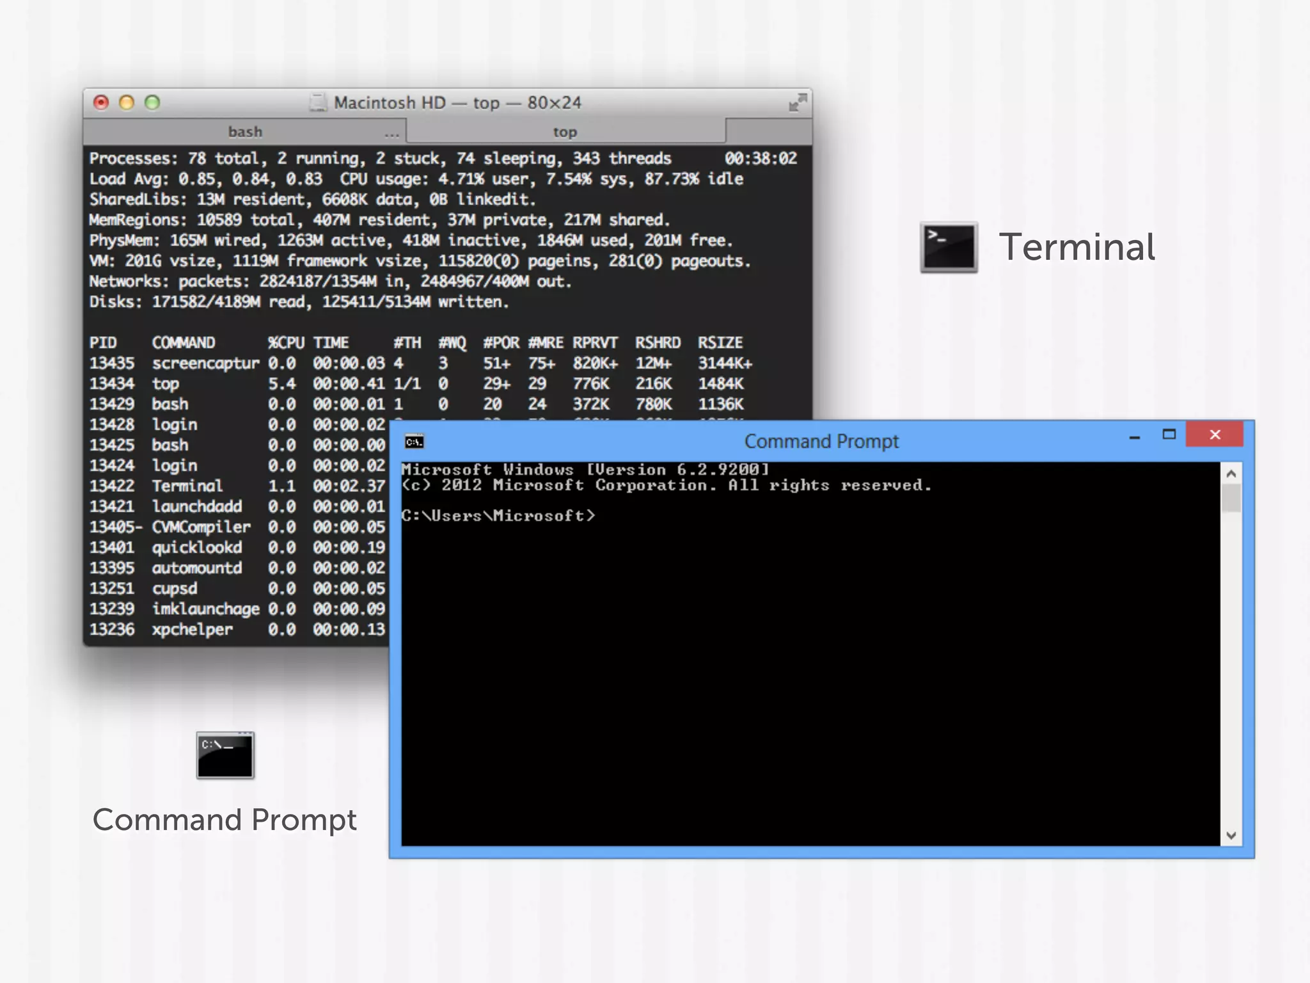
Task: Click the PID column header in top
Action: pos(103,343)
